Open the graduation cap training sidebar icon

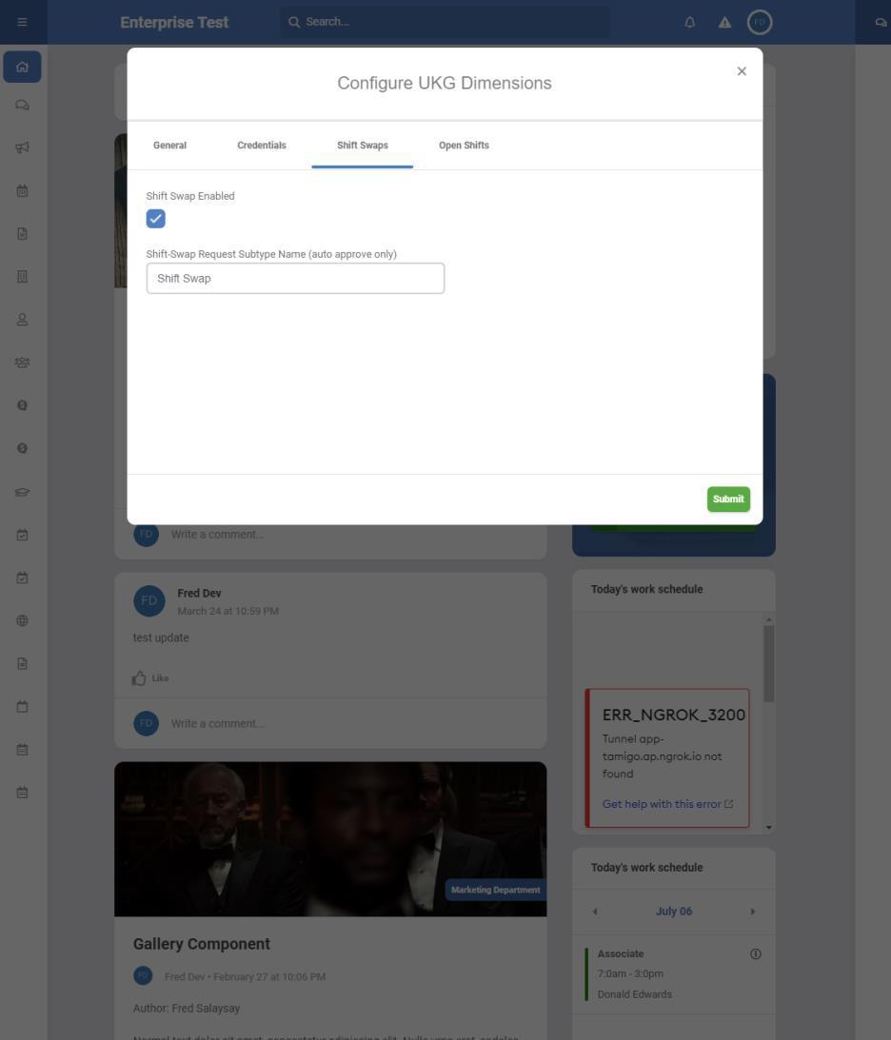tap(22, 492)
